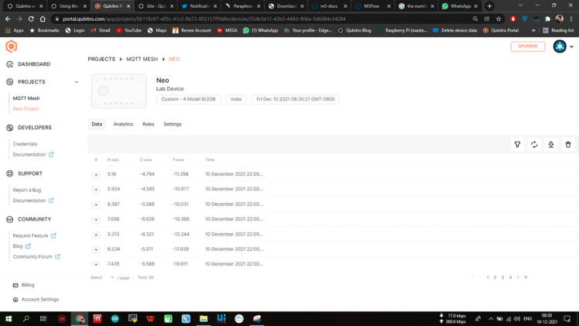
Task: Open File Explorer from the taskbar
Action: 204,318
